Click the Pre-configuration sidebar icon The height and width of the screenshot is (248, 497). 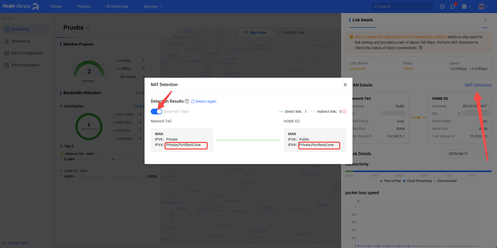7,65
